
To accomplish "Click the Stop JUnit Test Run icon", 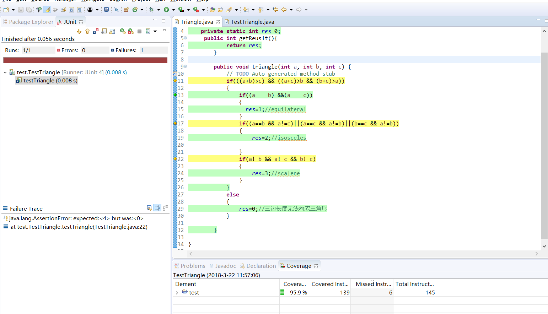I will pyautogui.click(x=139, y=31).
